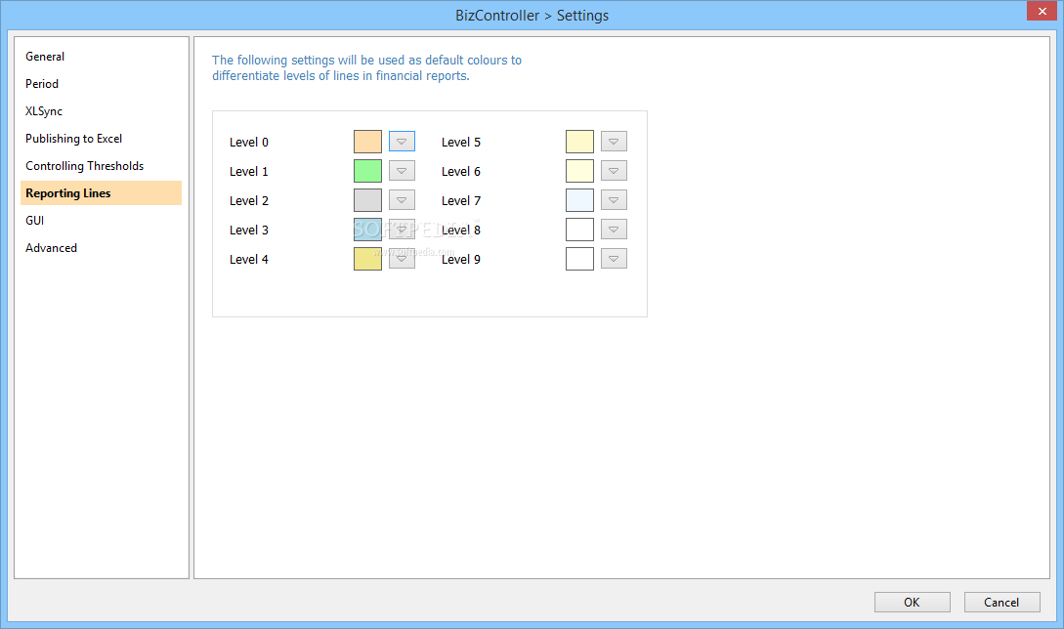The height and width of the screenshot is (629, 1064).
Task: Open the General settings section
Action: point(101,57)
